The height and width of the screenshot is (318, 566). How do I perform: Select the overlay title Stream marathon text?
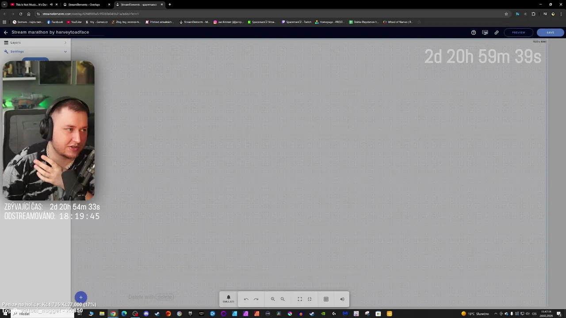50,32
